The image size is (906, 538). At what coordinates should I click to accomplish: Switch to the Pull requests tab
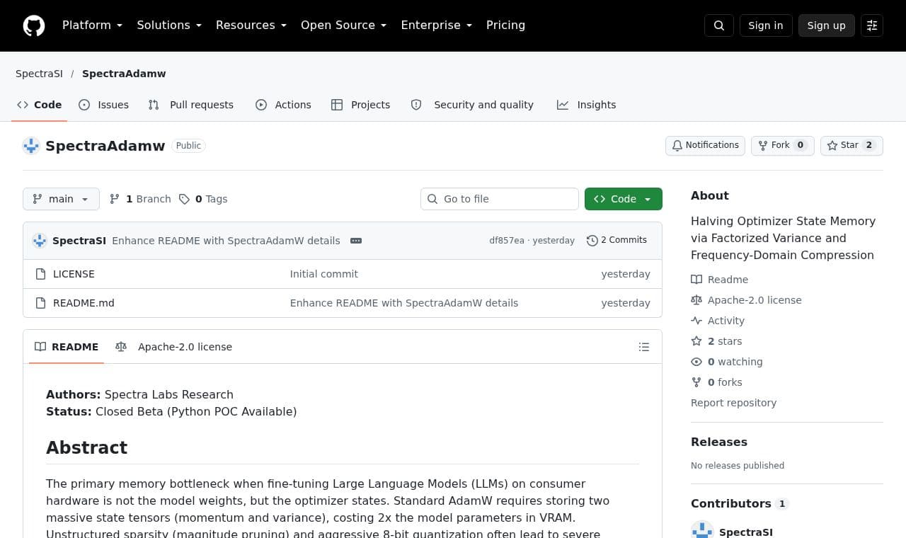point(191,105)
